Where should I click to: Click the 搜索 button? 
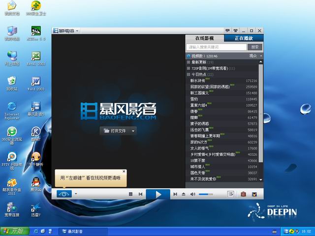[255, 47]
